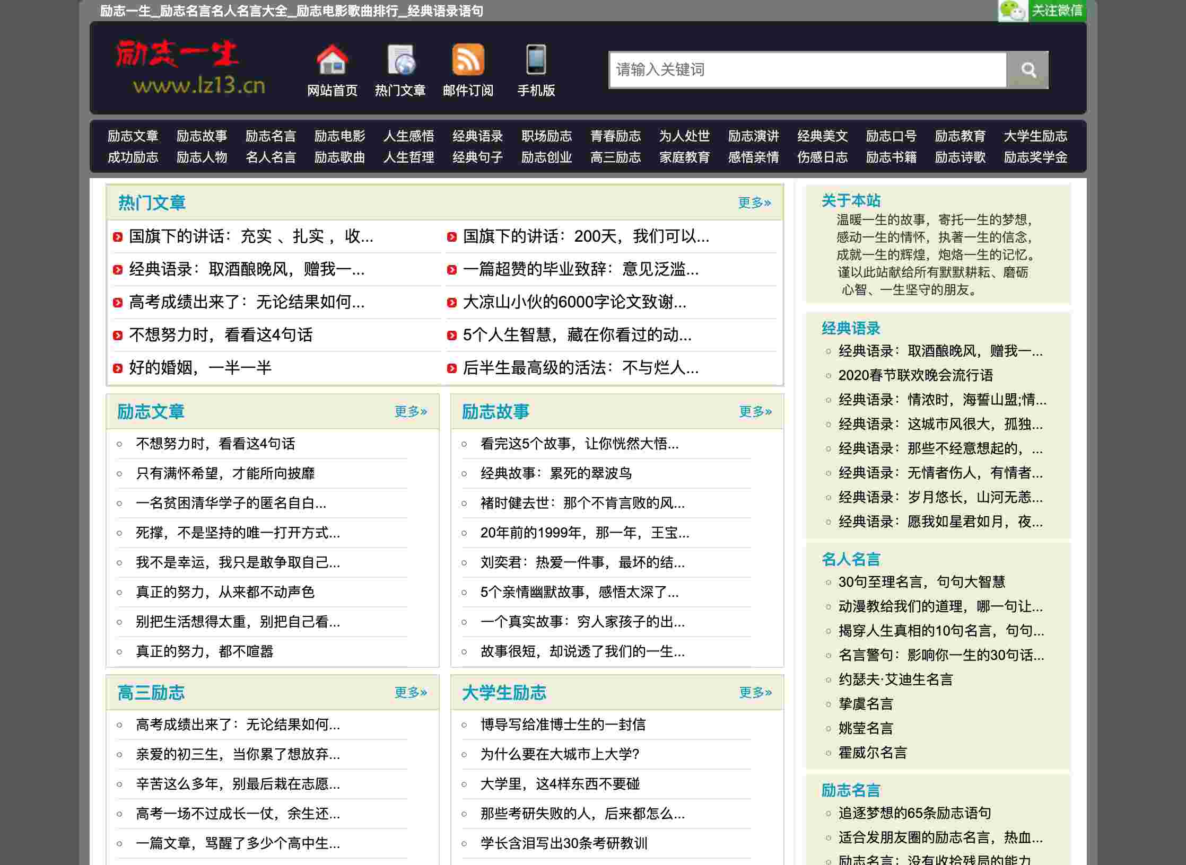This screenshot has width=1186, height=865.
Task: Select 励志演讲 in the nav bar
Action: pyautogui.click(x=753, y=136)
